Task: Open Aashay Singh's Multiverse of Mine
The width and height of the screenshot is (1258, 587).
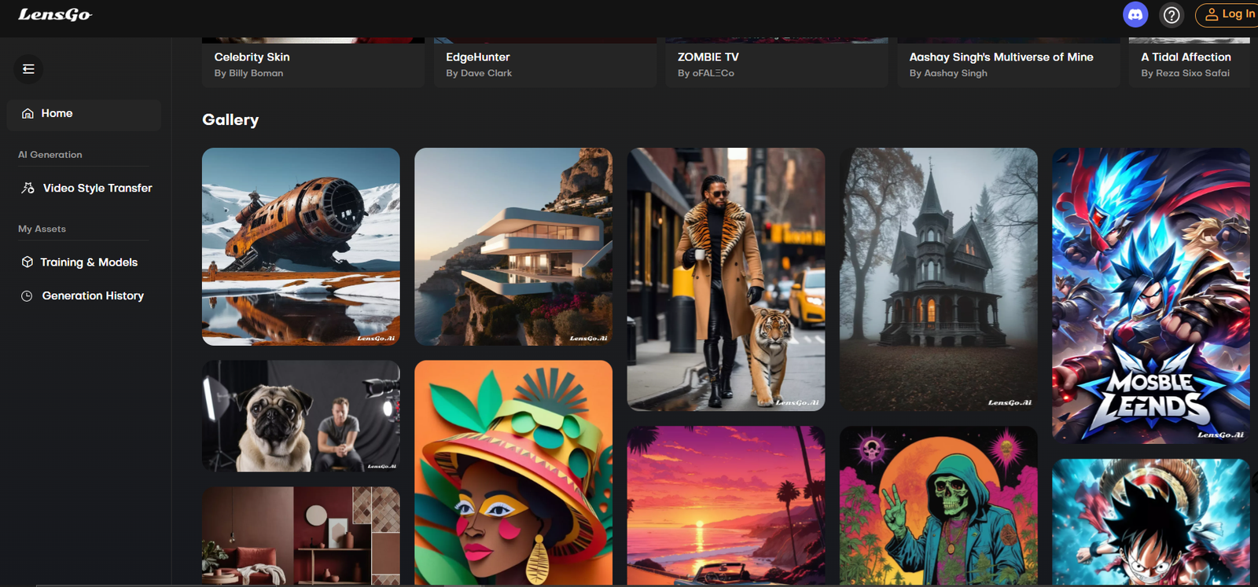Action: (x=1008, y=62)
